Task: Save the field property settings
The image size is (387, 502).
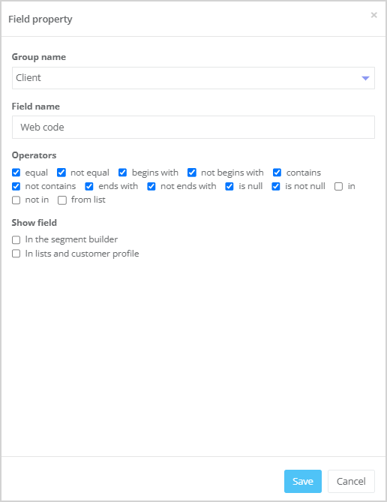Action: click(x=303, y=481)
